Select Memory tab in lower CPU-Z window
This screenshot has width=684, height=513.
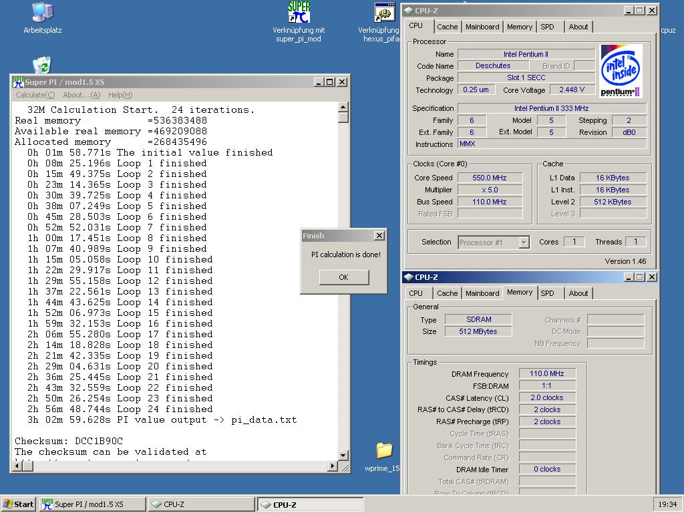click(520, 293)
